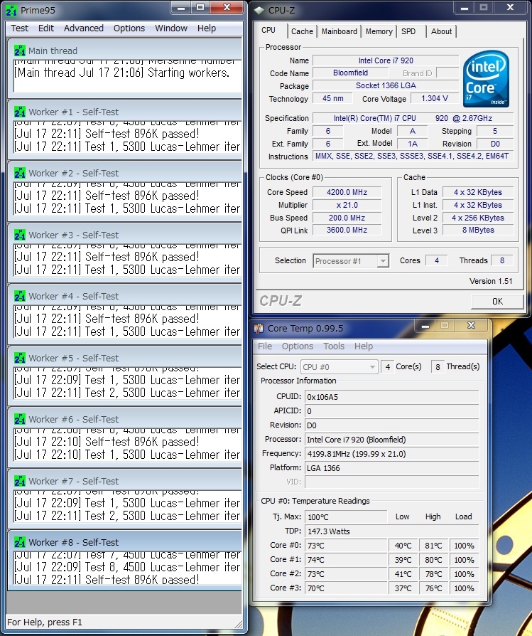Click the Prime95 title bar icon
Viewport: 532px width, 636px height.
(11, 11)
